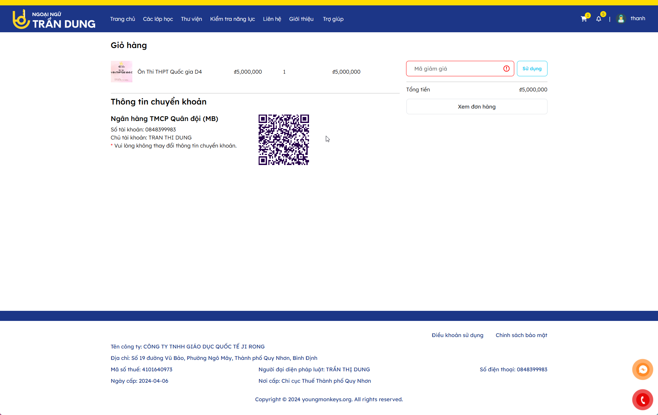This screenshot has width=658, height=415.
Task: Click Chủ tài khoản: TRAN THI DUNG
Action: click(151, 137)
